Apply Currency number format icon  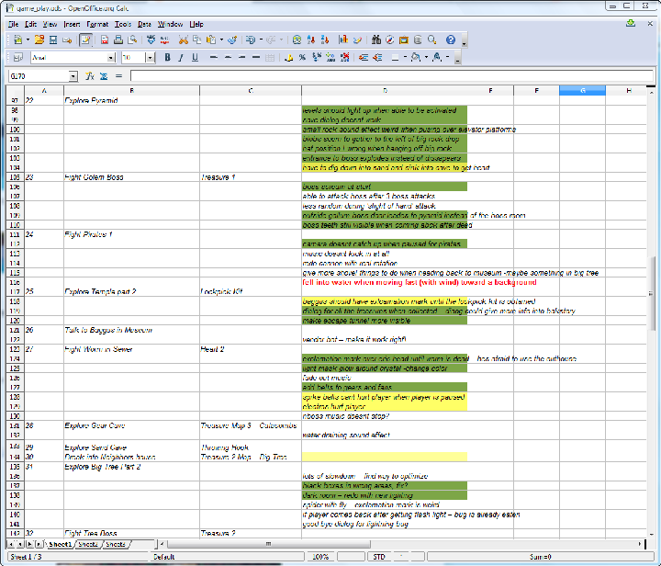(289, 57)
